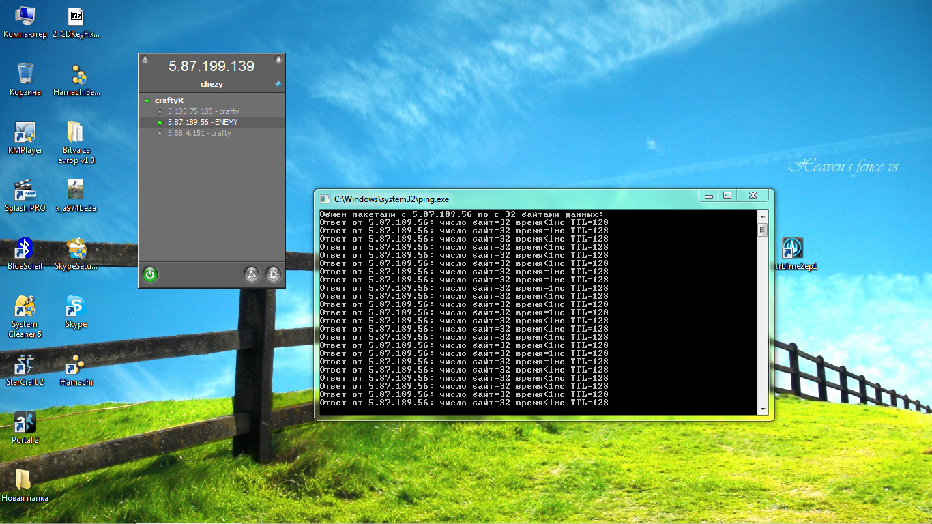The height and width of the screenshot is (524, 932).
Task: Select x_a974be2a image file
Action: (x=76, y=196)
